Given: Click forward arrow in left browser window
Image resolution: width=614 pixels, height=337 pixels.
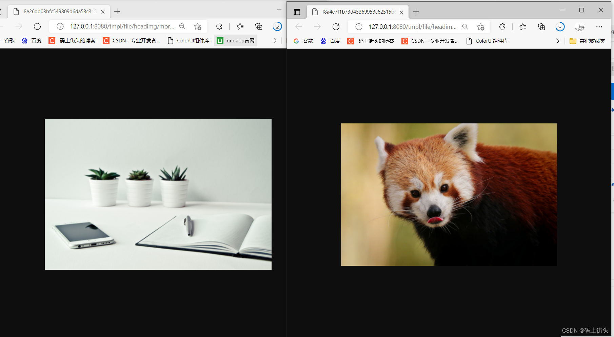Looking at the screenshot, I should [x=19, y=26].
